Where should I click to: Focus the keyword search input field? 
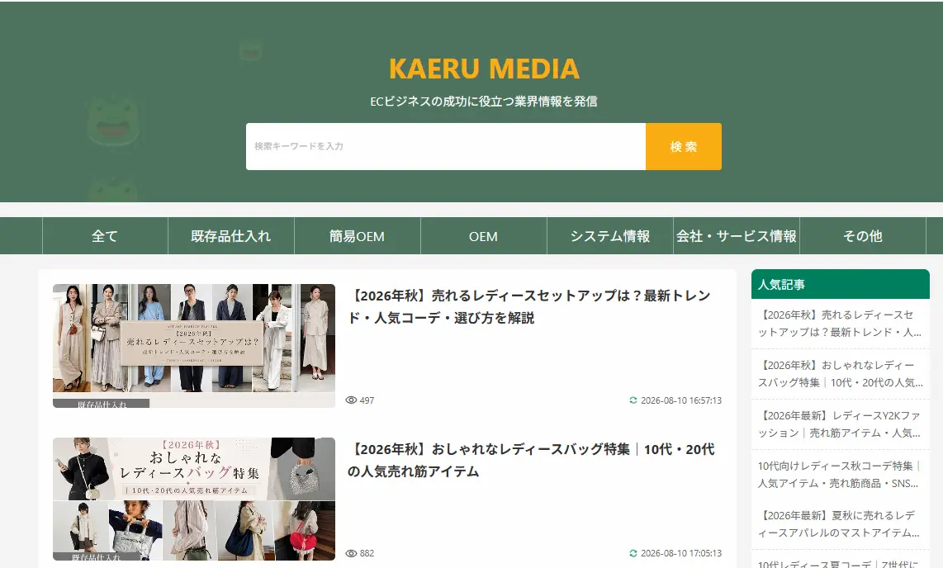pyautogui.click(x=446, y=146)
